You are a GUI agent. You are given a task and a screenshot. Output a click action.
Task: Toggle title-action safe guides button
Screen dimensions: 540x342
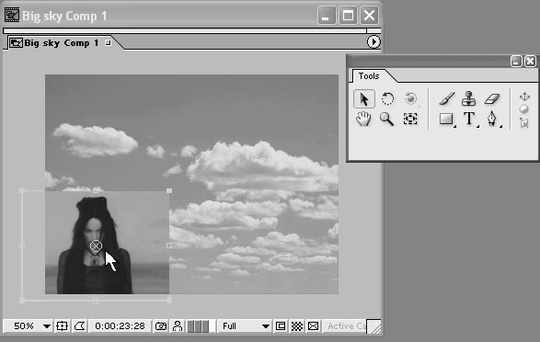pos(62,325)
